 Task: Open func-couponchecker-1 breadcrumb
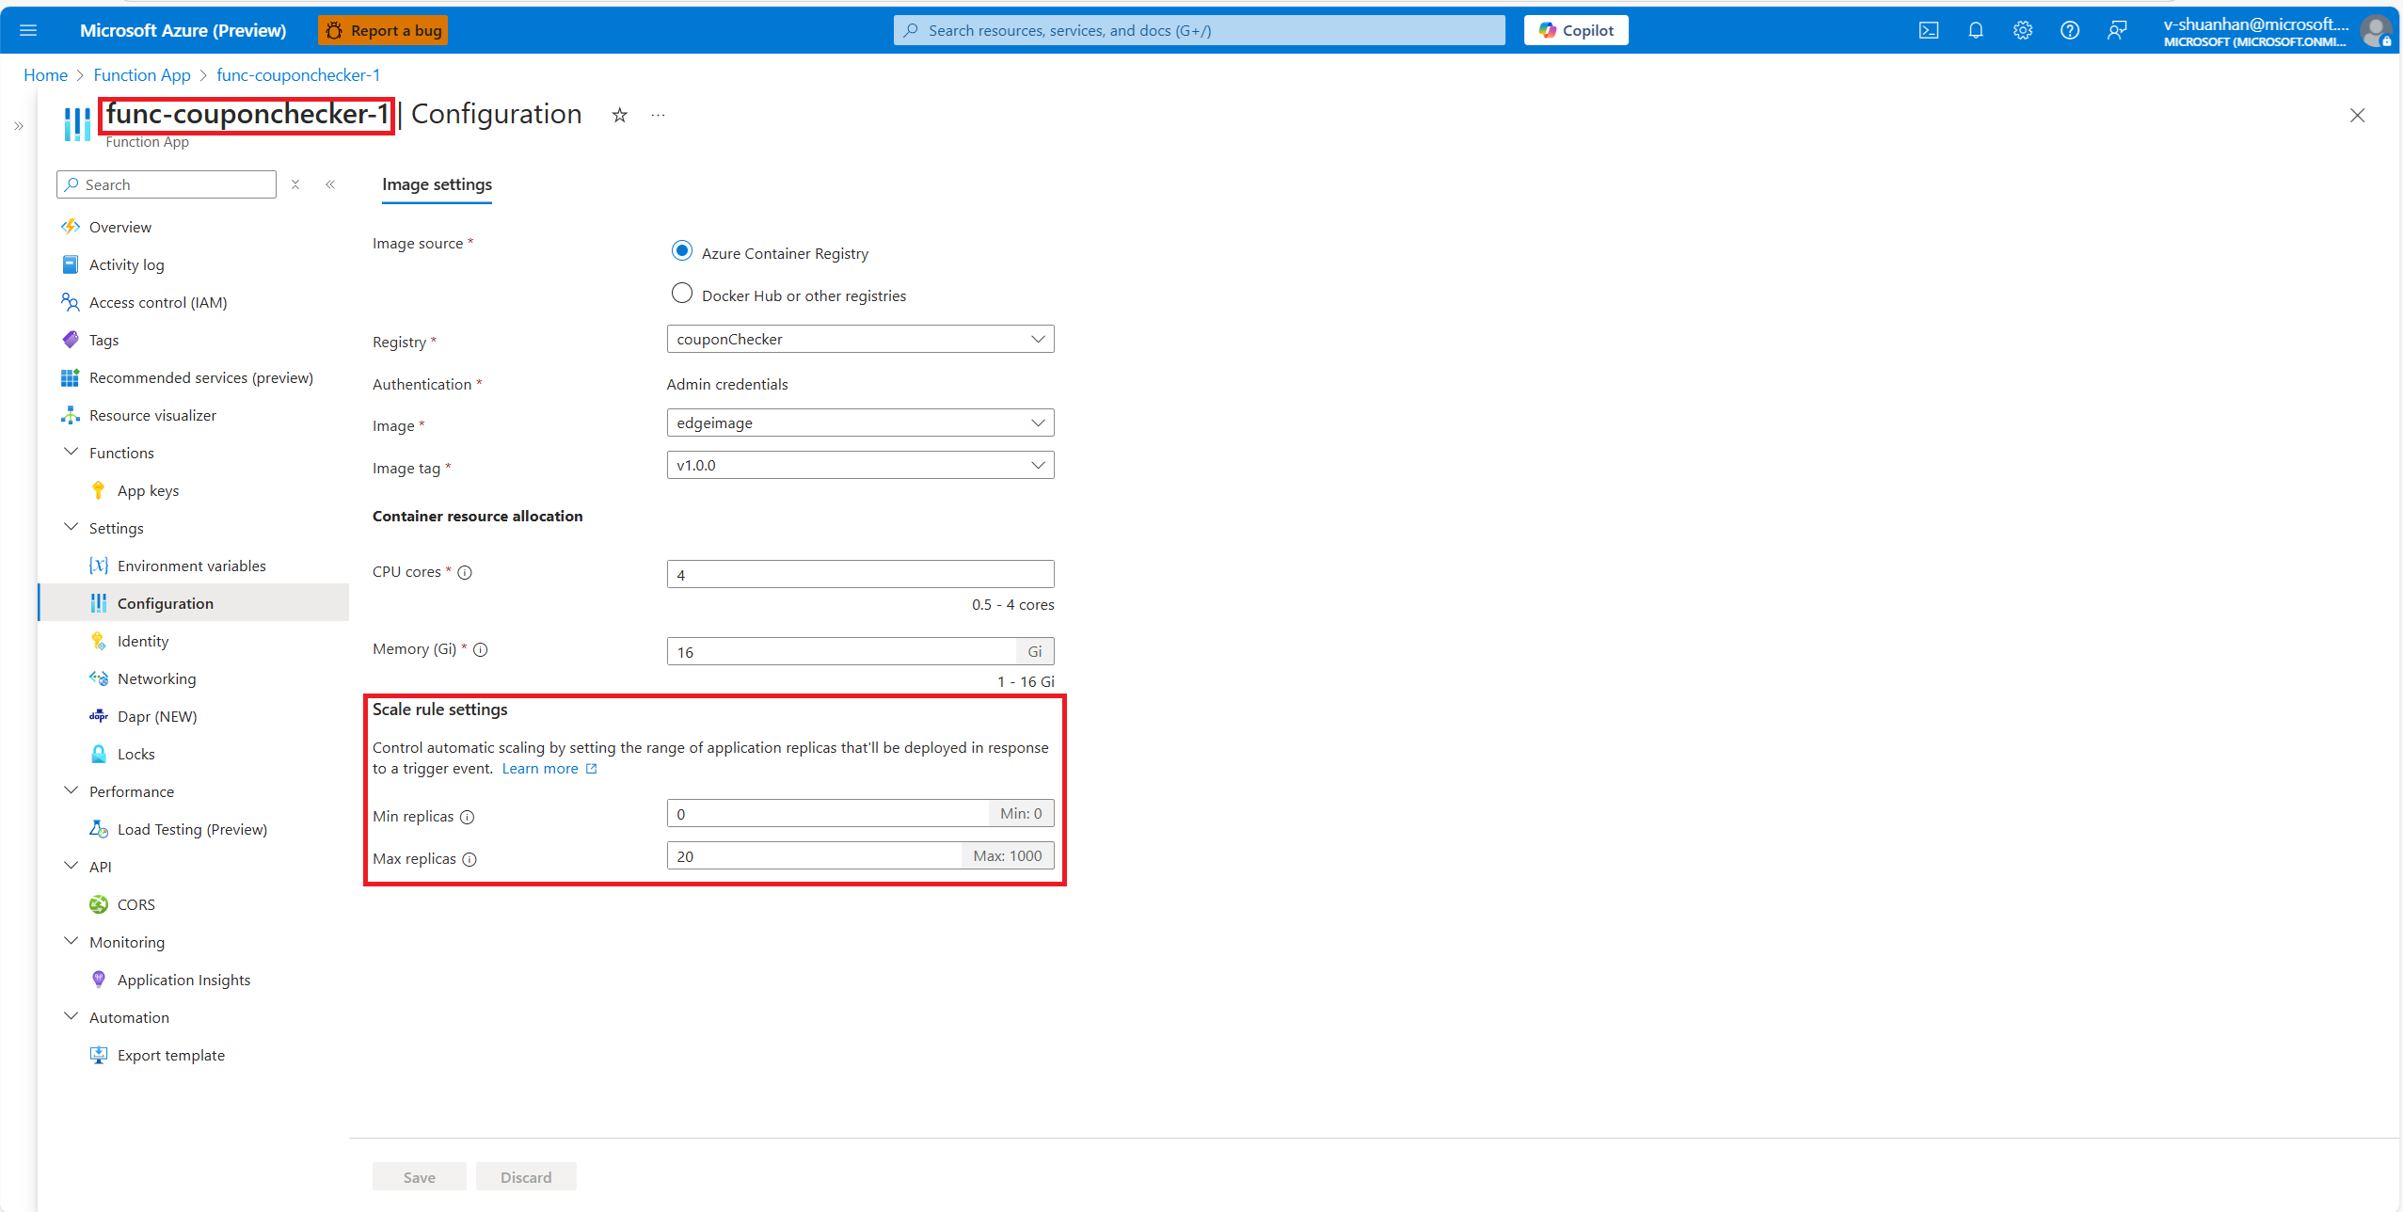298,75
